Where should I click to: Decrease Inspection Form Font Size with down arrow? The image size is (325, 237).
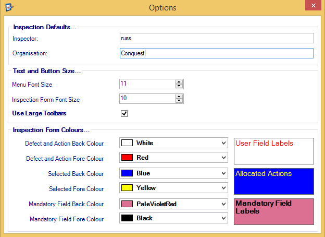179,101
